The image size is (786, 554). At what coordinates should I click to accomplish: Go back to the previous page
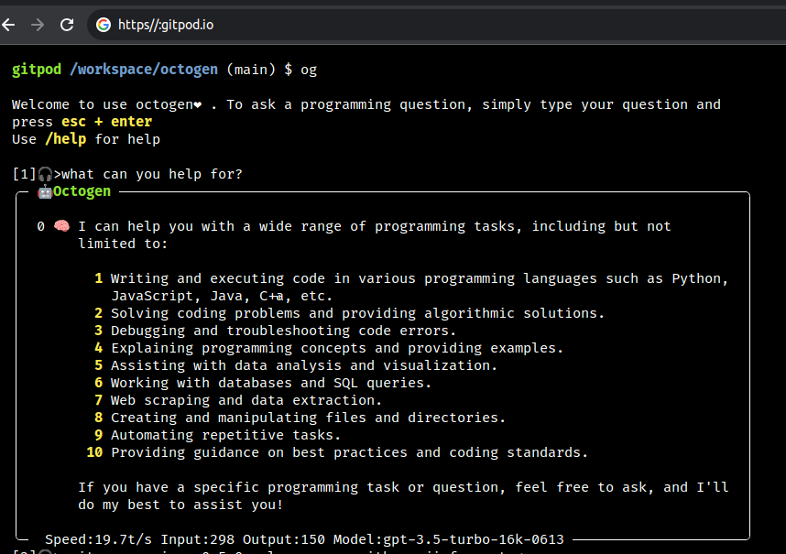click(8, 25)
